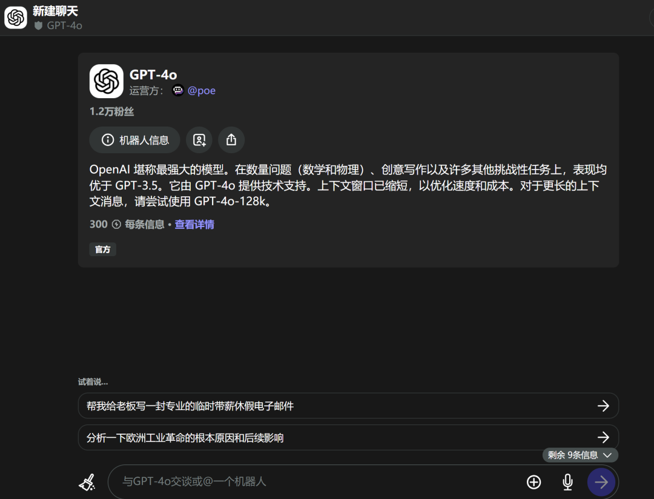This screenshot has width=654, height=499.
Task: Click the compute points icon next to 300
Action: (x=116, y=225)
